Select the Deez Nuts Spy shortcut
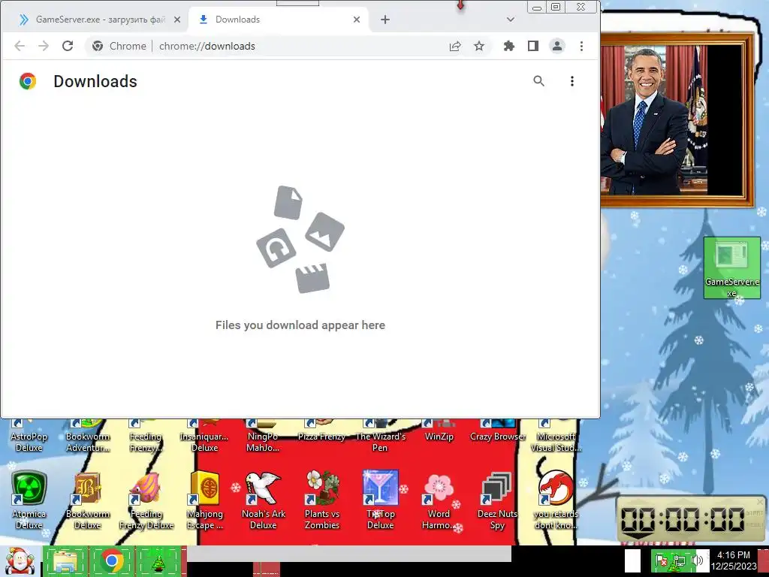This screenshot has height=577, width=769. pyautogui.click(x=497, y=500)
